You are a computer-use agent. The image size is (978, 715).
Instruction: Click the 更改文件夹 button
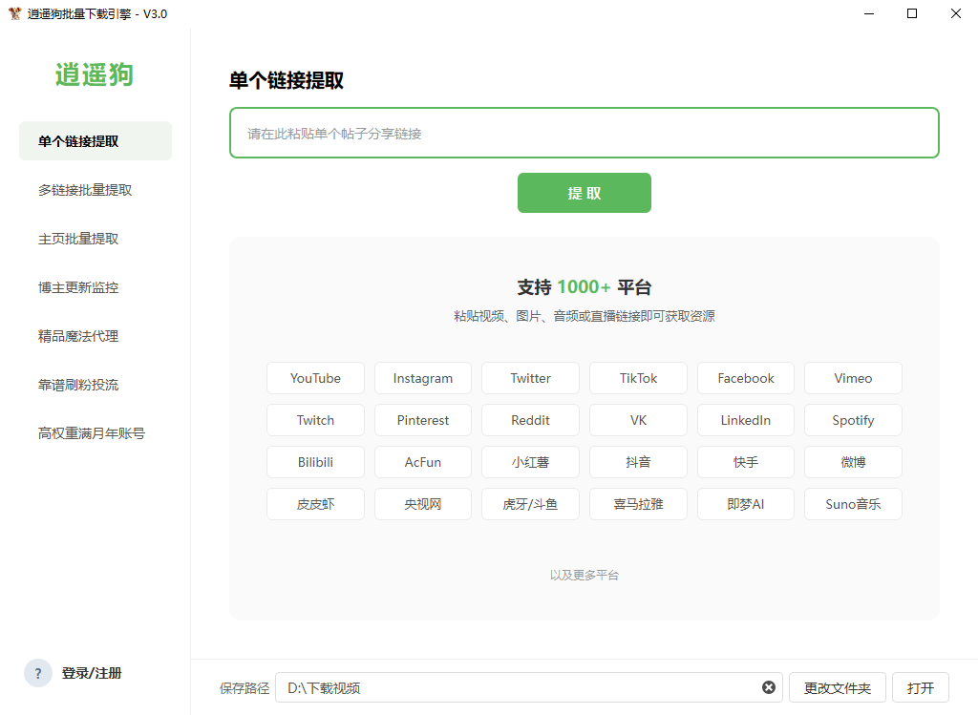837,686
